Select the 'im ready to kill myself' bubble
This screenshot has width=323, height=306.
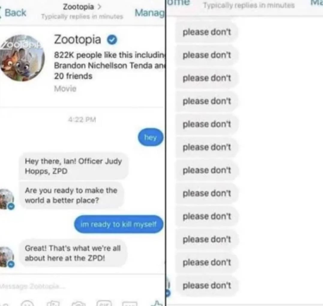coord(118,224)
